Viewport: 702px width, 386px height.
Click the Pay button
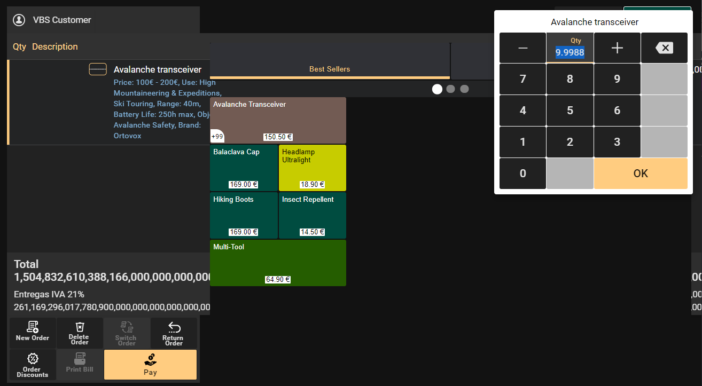pos(150,365)
